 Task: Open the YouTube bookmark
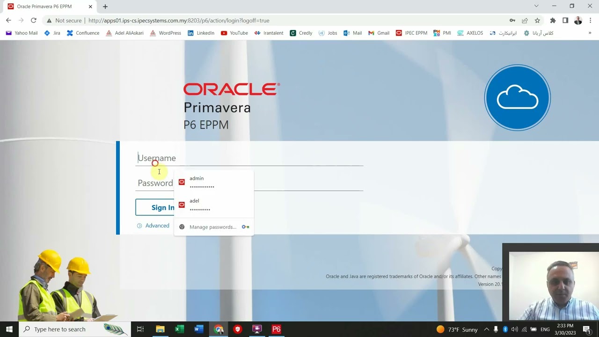point(234,33)
